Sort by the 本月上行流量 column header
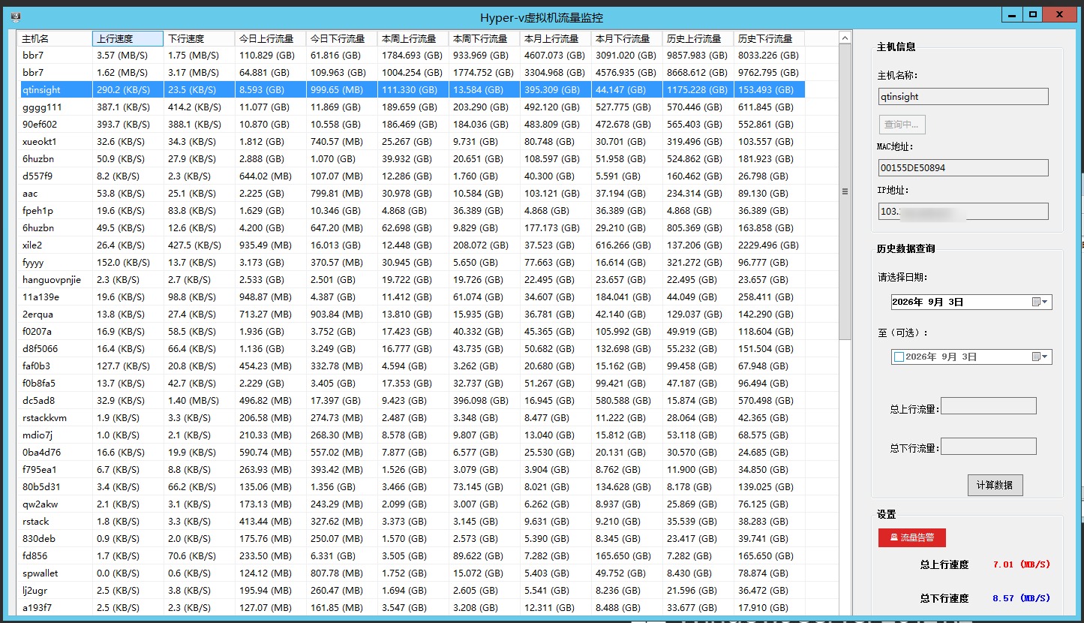 (x=555, y=38)
